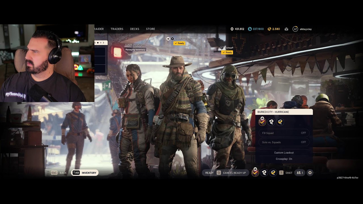Open the TRADERS menu tab

pyautogui.click(x=117, y=29)
